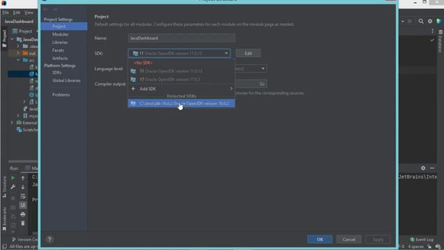Screen dimensions: 444x250
Task: Click lock icon in status bar
Action: (429, 247)
